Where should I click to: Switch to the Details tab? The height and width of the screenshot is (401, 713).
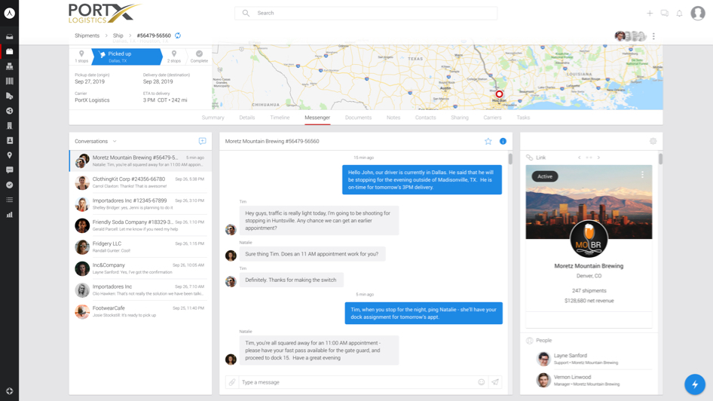tap(247, 118)
